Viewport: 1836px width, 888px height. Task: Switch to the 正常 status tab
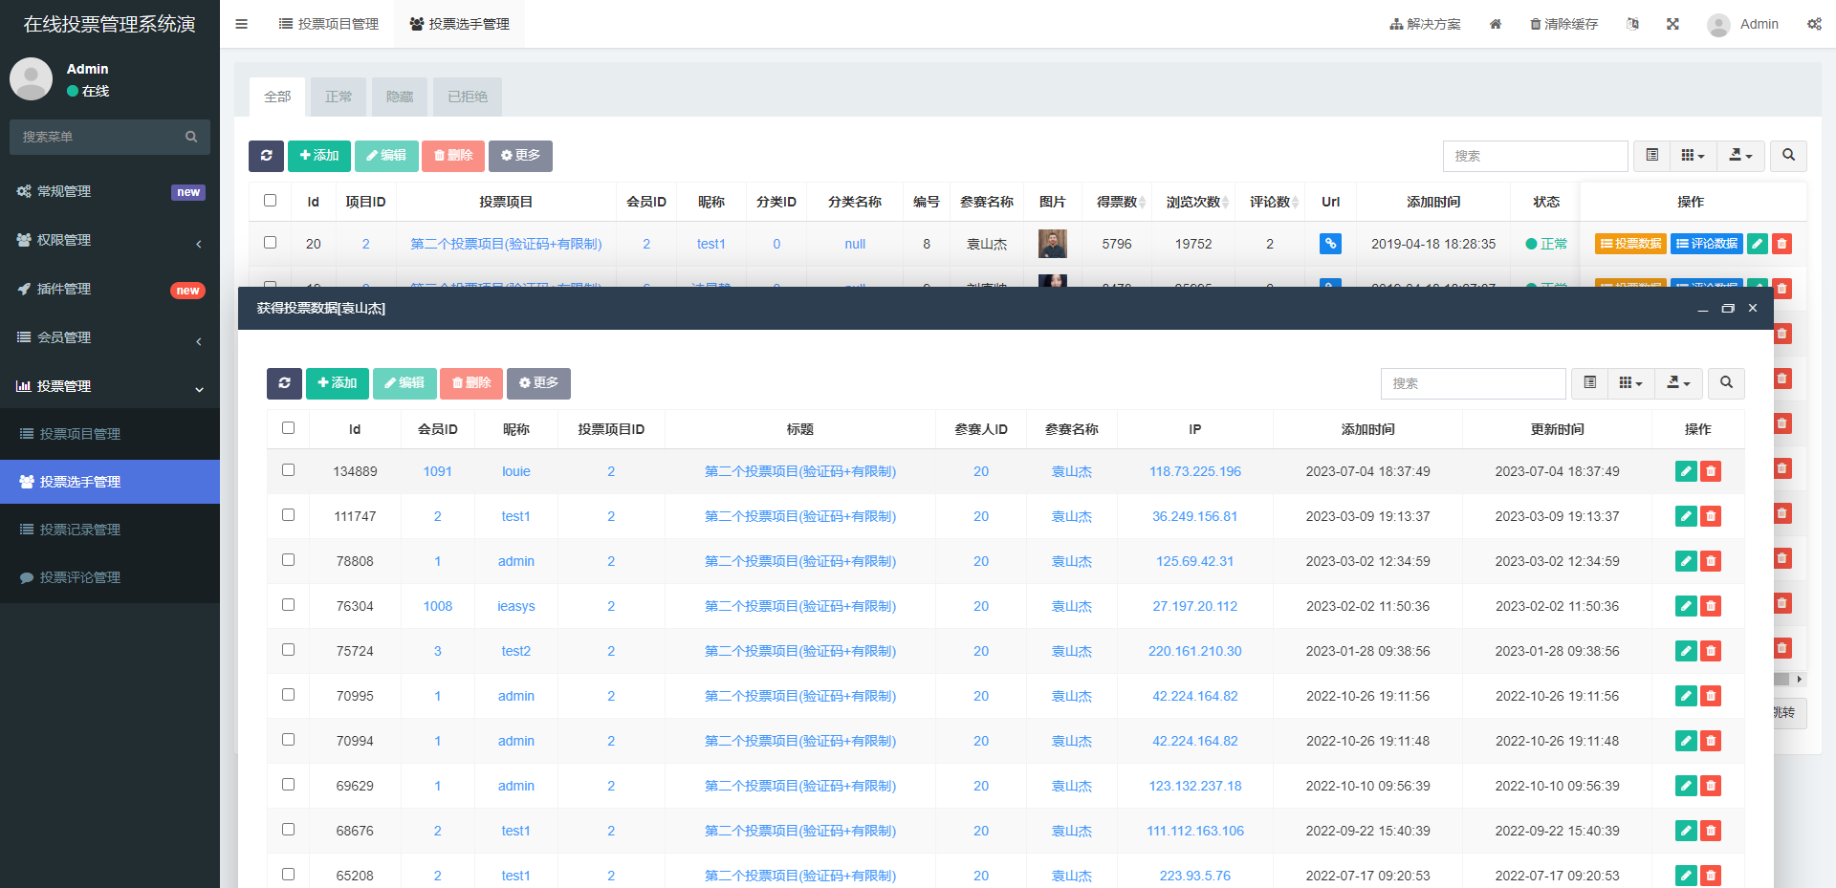(x=339, y=97)
